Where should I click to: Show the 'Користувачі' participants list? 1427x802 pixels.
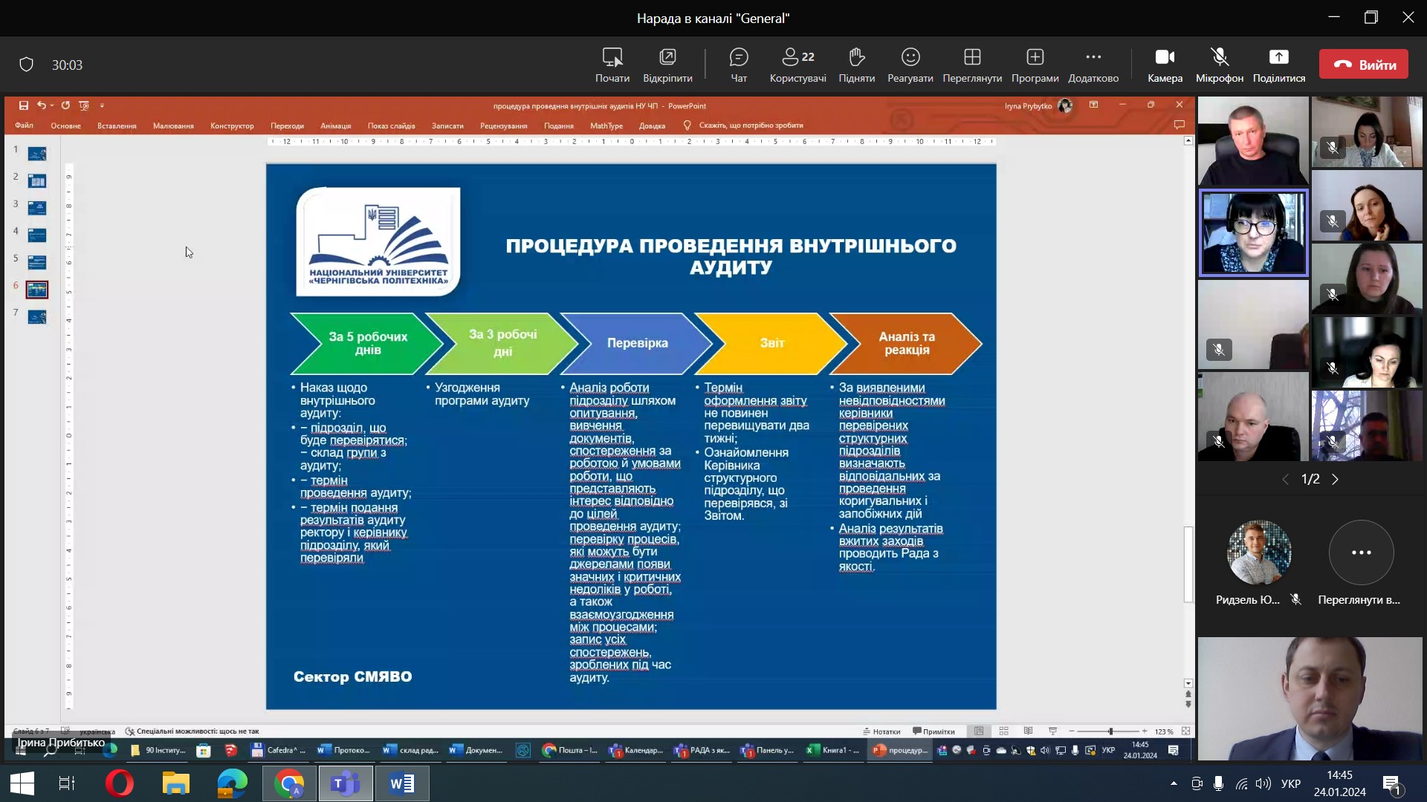(797, 65)
